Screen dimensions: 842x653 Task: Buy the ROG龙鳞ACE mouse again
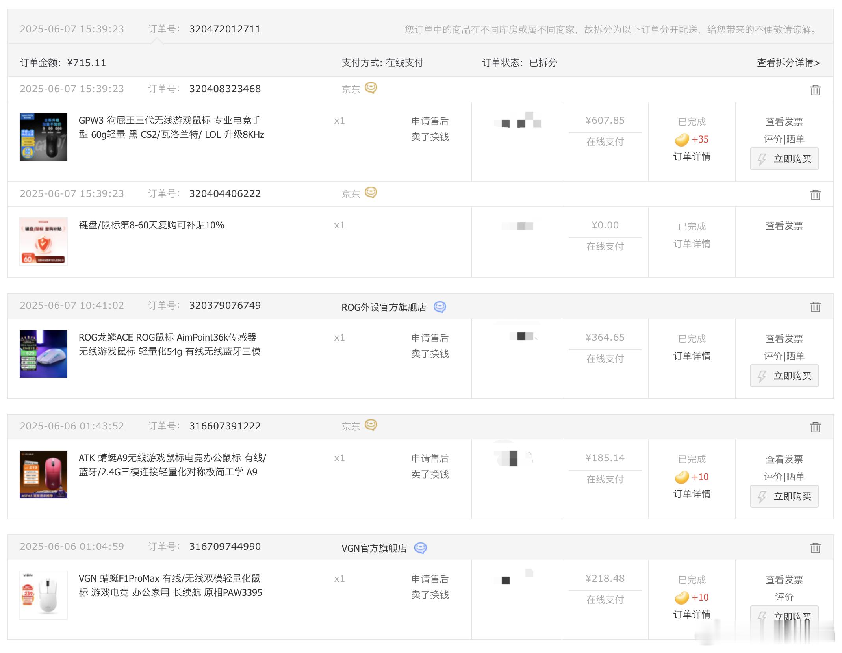[784, 376]
